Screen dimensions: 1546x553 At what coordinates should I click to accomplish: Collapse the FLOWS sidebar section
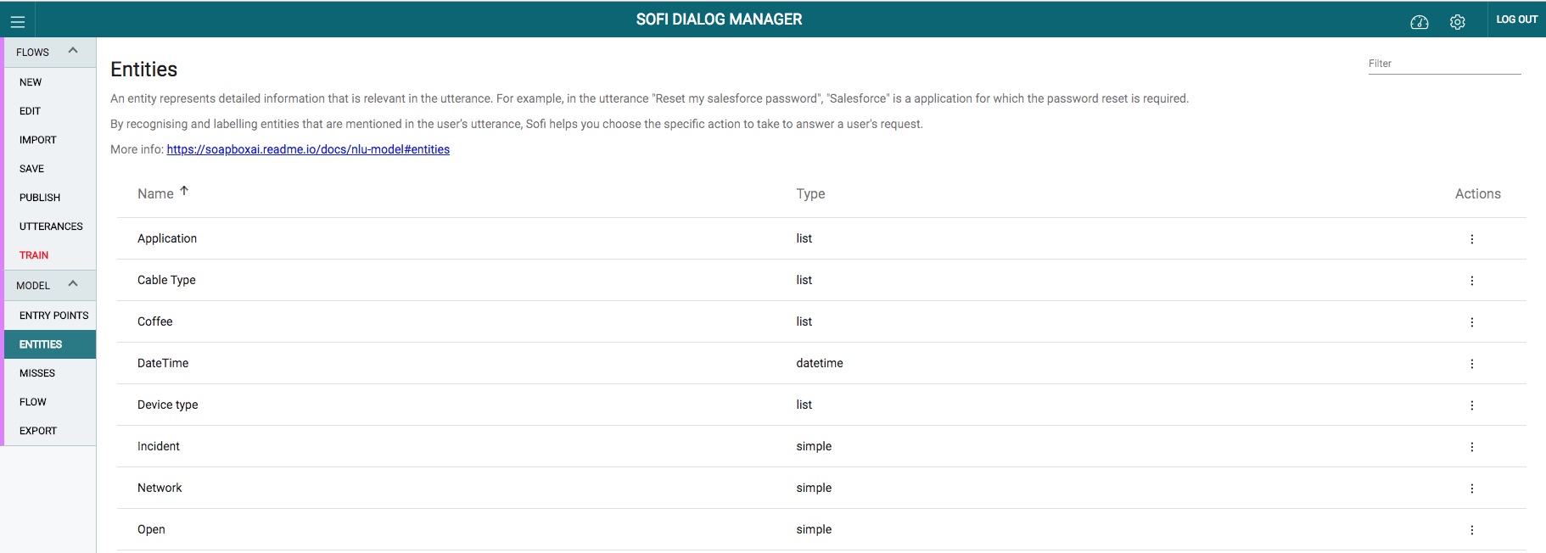click(x=73, y=51)
